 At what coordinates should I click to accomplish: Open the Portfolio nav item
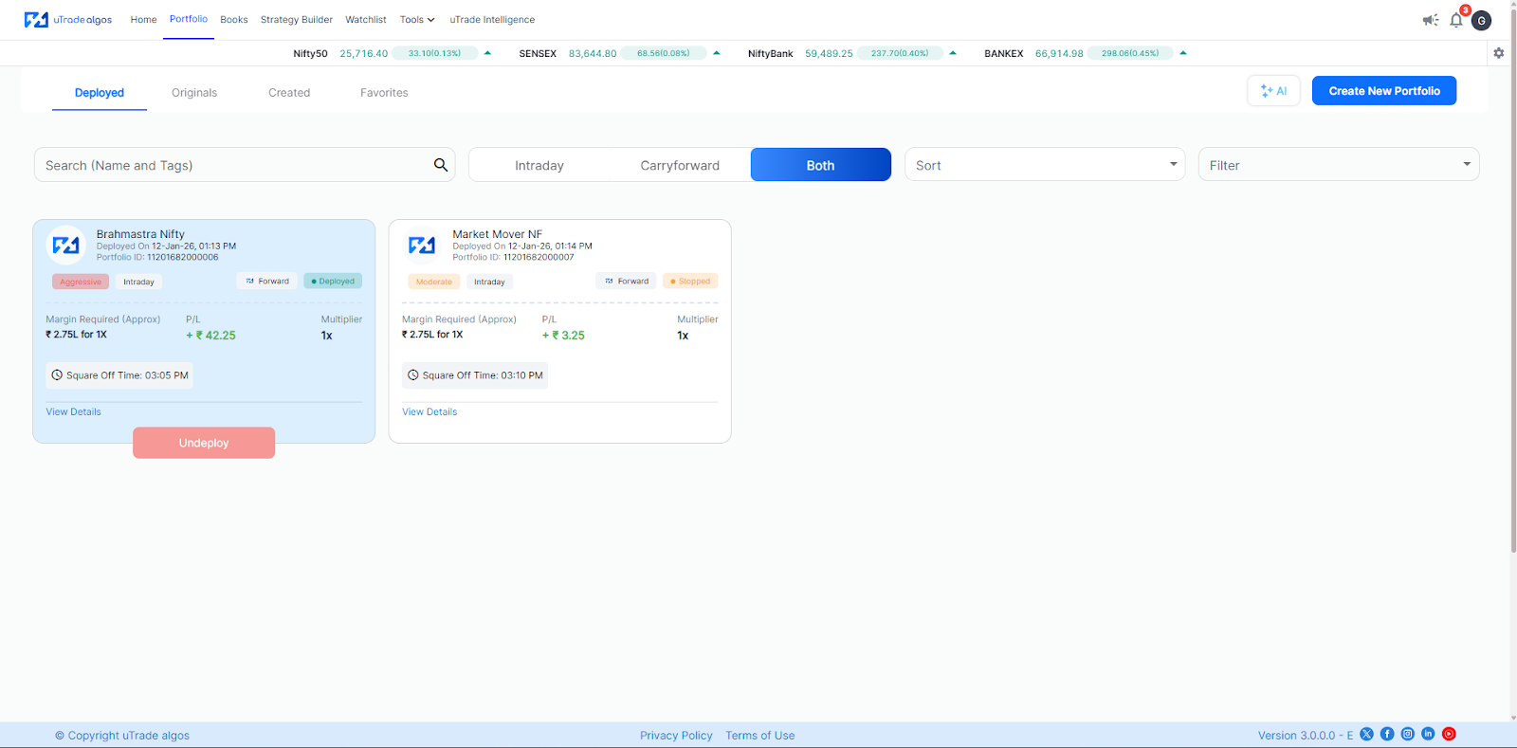pyautogui.click(x=189, y=19)
